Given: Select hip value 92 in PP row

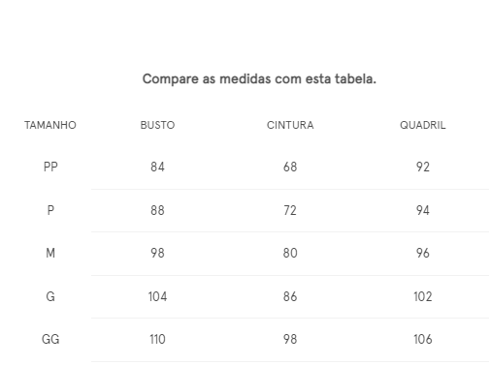Looking at the screenshot, I should coord(423,168).
